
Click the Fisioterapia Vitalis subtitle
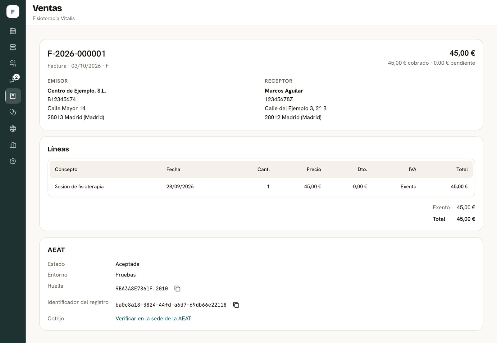pyautogui.click(x=54, y=18)
